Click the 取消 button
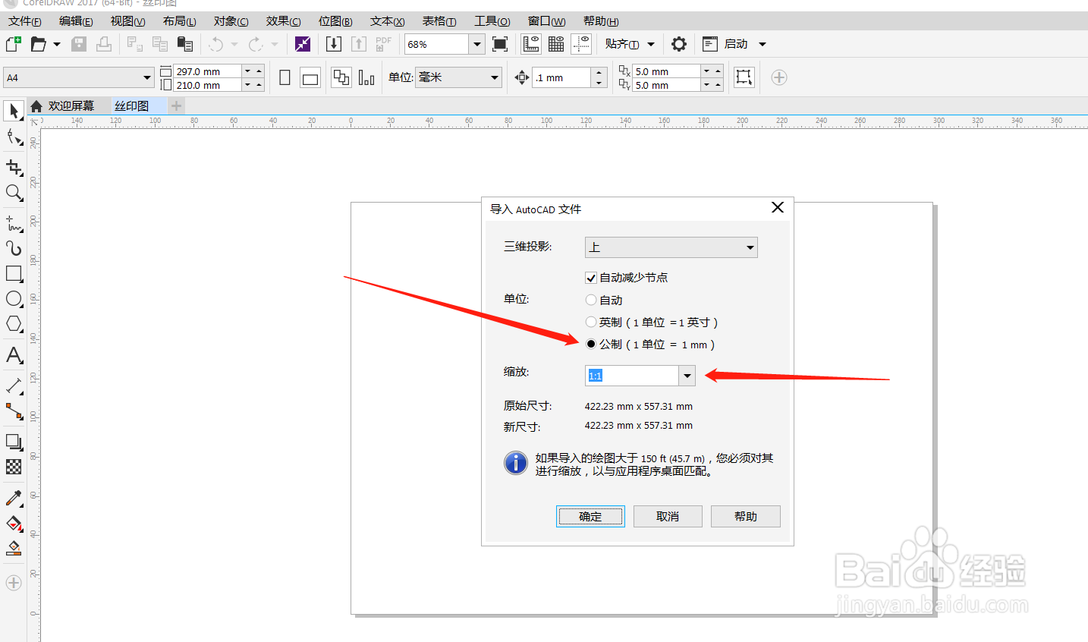1088x642 pixels. tap(668, 516)
